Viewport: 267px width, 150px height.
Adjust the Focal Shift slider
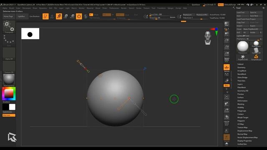(162, 15)
